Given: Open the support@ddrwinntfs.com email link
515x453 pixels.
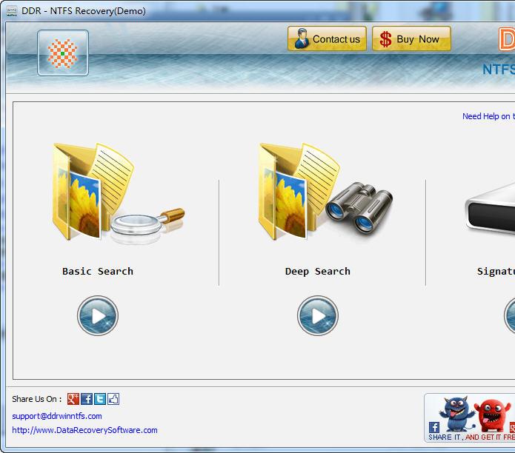Looking at the screenshot, I should tap(57, 416).
